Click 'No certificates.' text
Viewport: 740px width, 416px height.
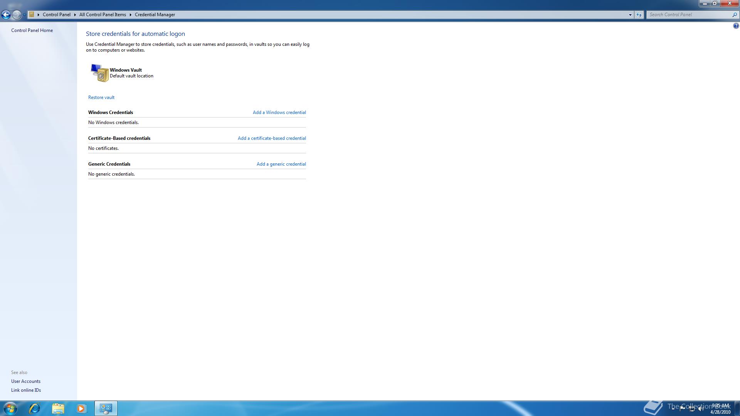pos(103,148)
